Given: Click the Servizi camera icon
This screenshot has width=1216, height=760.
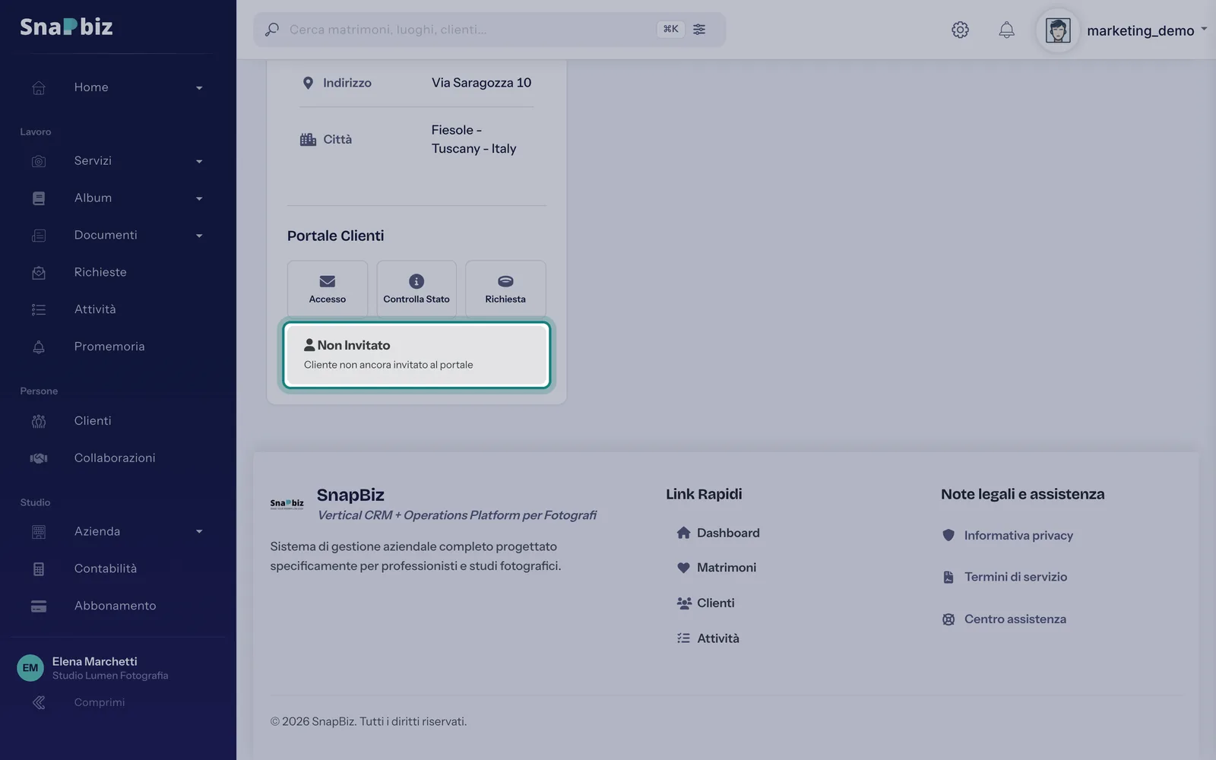Looking at the screenshot, I should pyautogui.click(x=39, y=161).
